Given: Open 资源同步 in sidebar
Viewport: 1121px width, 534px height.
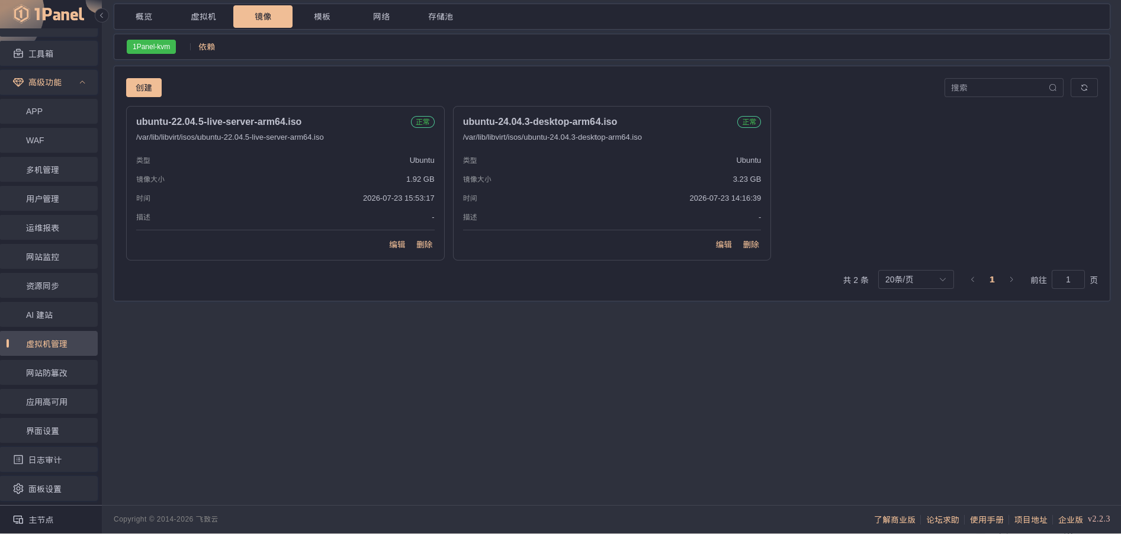Looking at the screenshot, I should point(49,285).
